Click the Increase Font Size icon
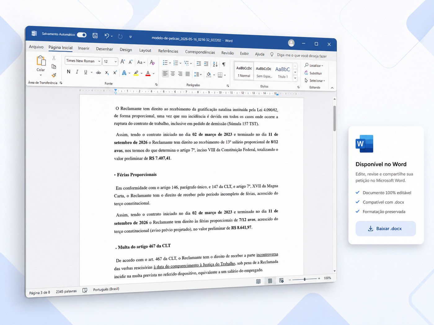This screenshot has width=434, height=325. (123, 62)
